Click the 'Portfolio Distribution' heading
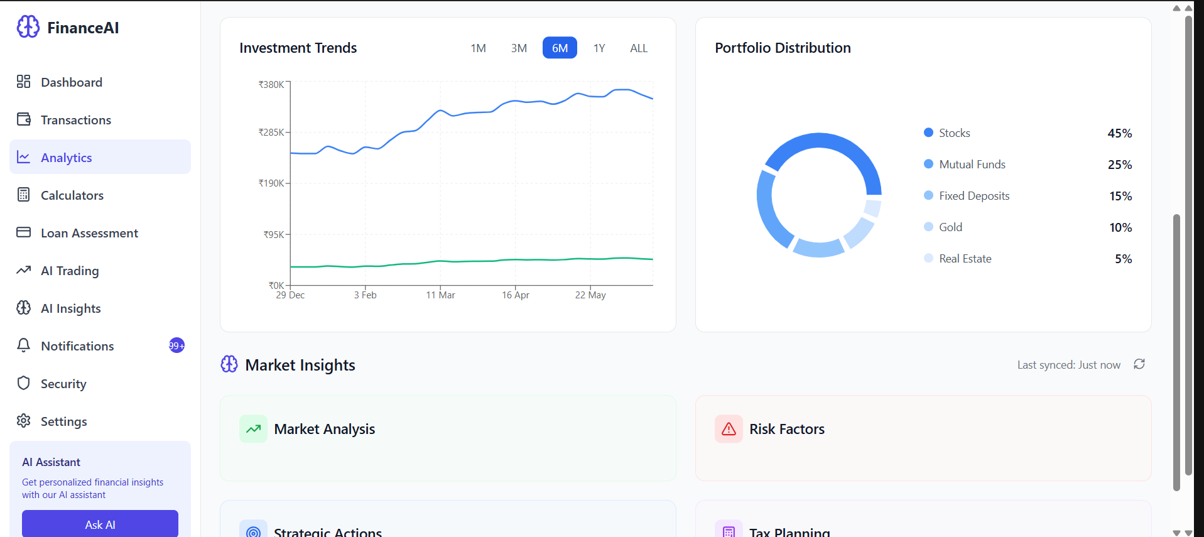 tap(783, 48)
